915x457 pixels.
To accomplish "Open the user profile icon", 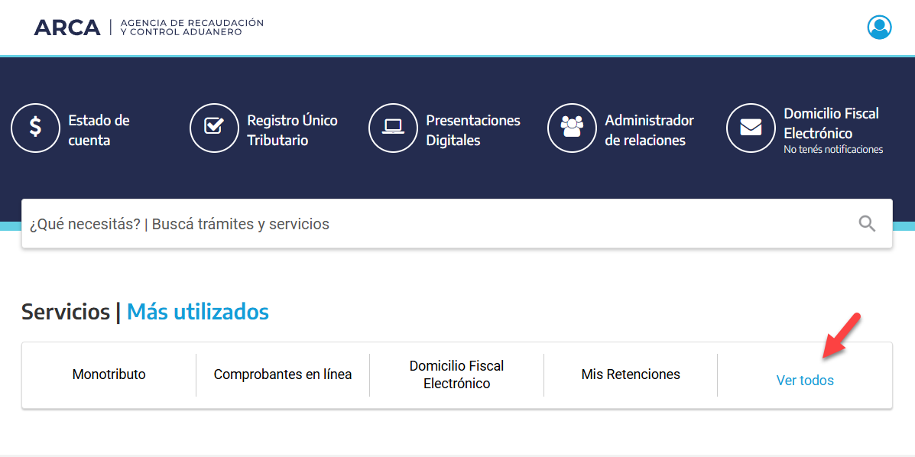I will 879,28.
